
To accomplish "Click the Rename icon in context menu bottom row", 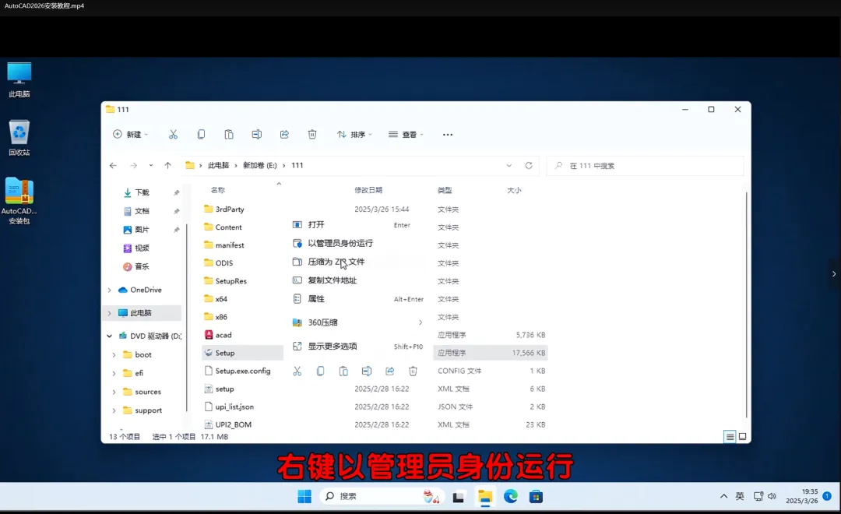I will pos(366,371).
